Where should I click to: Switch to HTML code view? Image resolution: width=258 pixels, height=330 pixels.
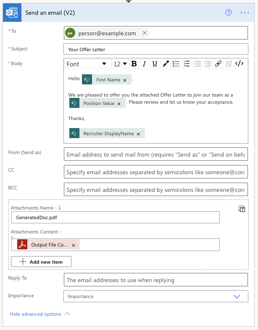point(239,64)
